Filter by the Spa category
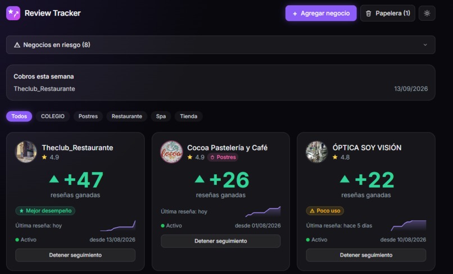 (161, 116)
